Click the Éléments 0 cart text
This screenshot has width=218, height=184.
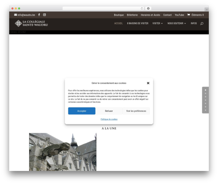click(x=198, y=15)
